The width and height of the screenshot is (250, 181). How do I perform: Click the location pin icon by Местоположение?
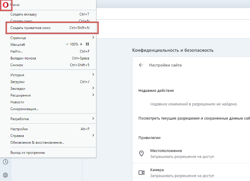(141, 154)
